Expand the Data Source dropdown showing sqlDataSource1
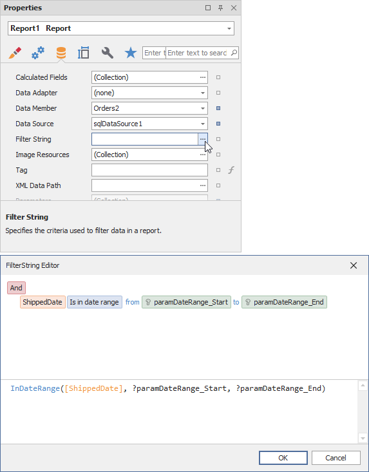 pos(203,124)
